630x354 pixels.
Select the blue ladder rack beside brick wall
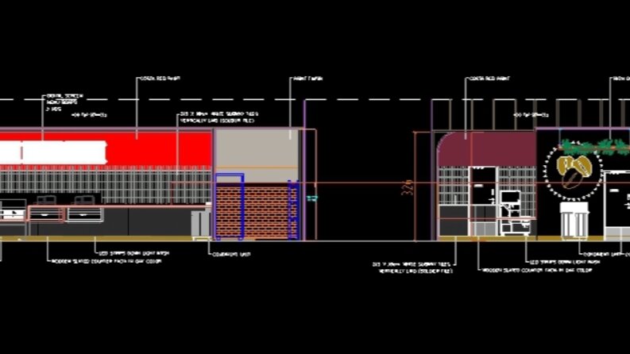click(x=293, y=210)
